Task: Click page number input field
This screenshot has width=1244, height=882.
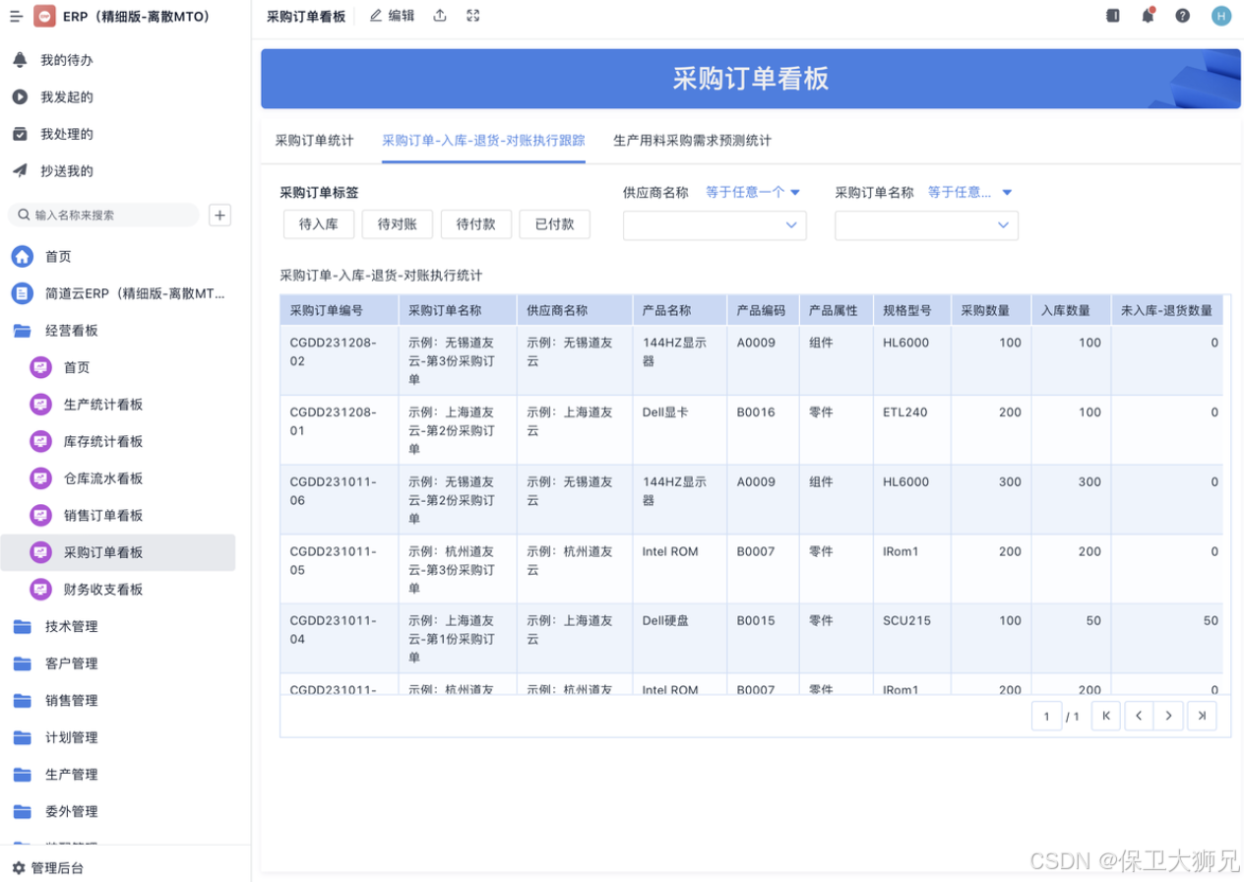Action: (x=1046, y=717)
